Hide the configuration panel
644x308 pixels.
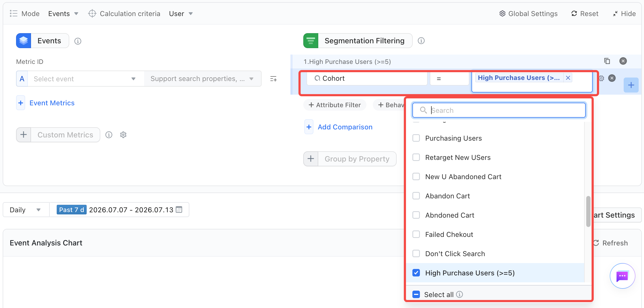point(624,14)
